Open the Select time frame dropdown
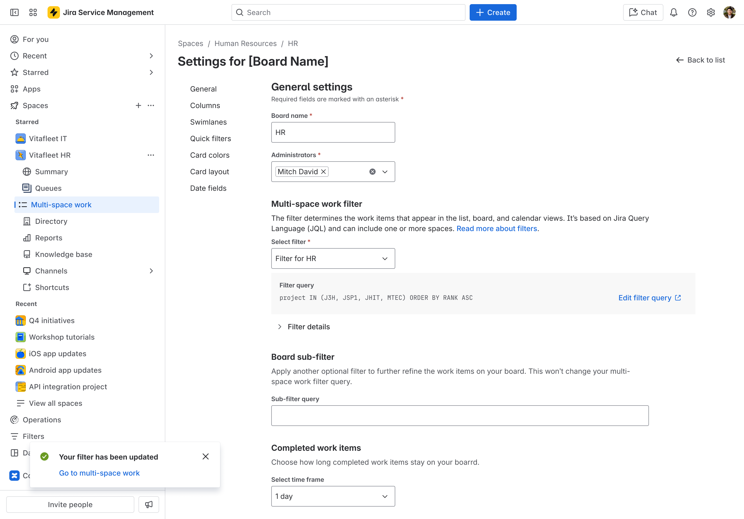The image size is (744, 519). click(333, 496)
